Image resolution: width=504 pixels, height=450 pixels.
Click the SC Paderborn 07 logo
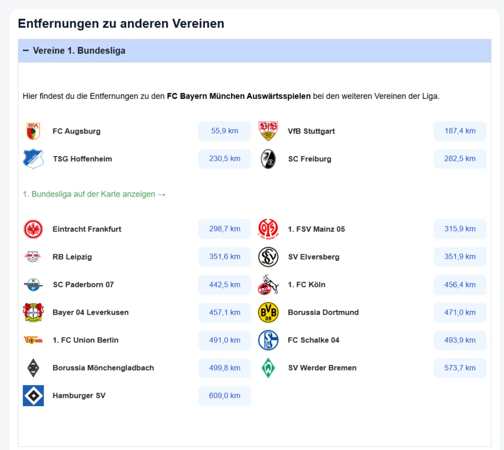pos(33,285)
